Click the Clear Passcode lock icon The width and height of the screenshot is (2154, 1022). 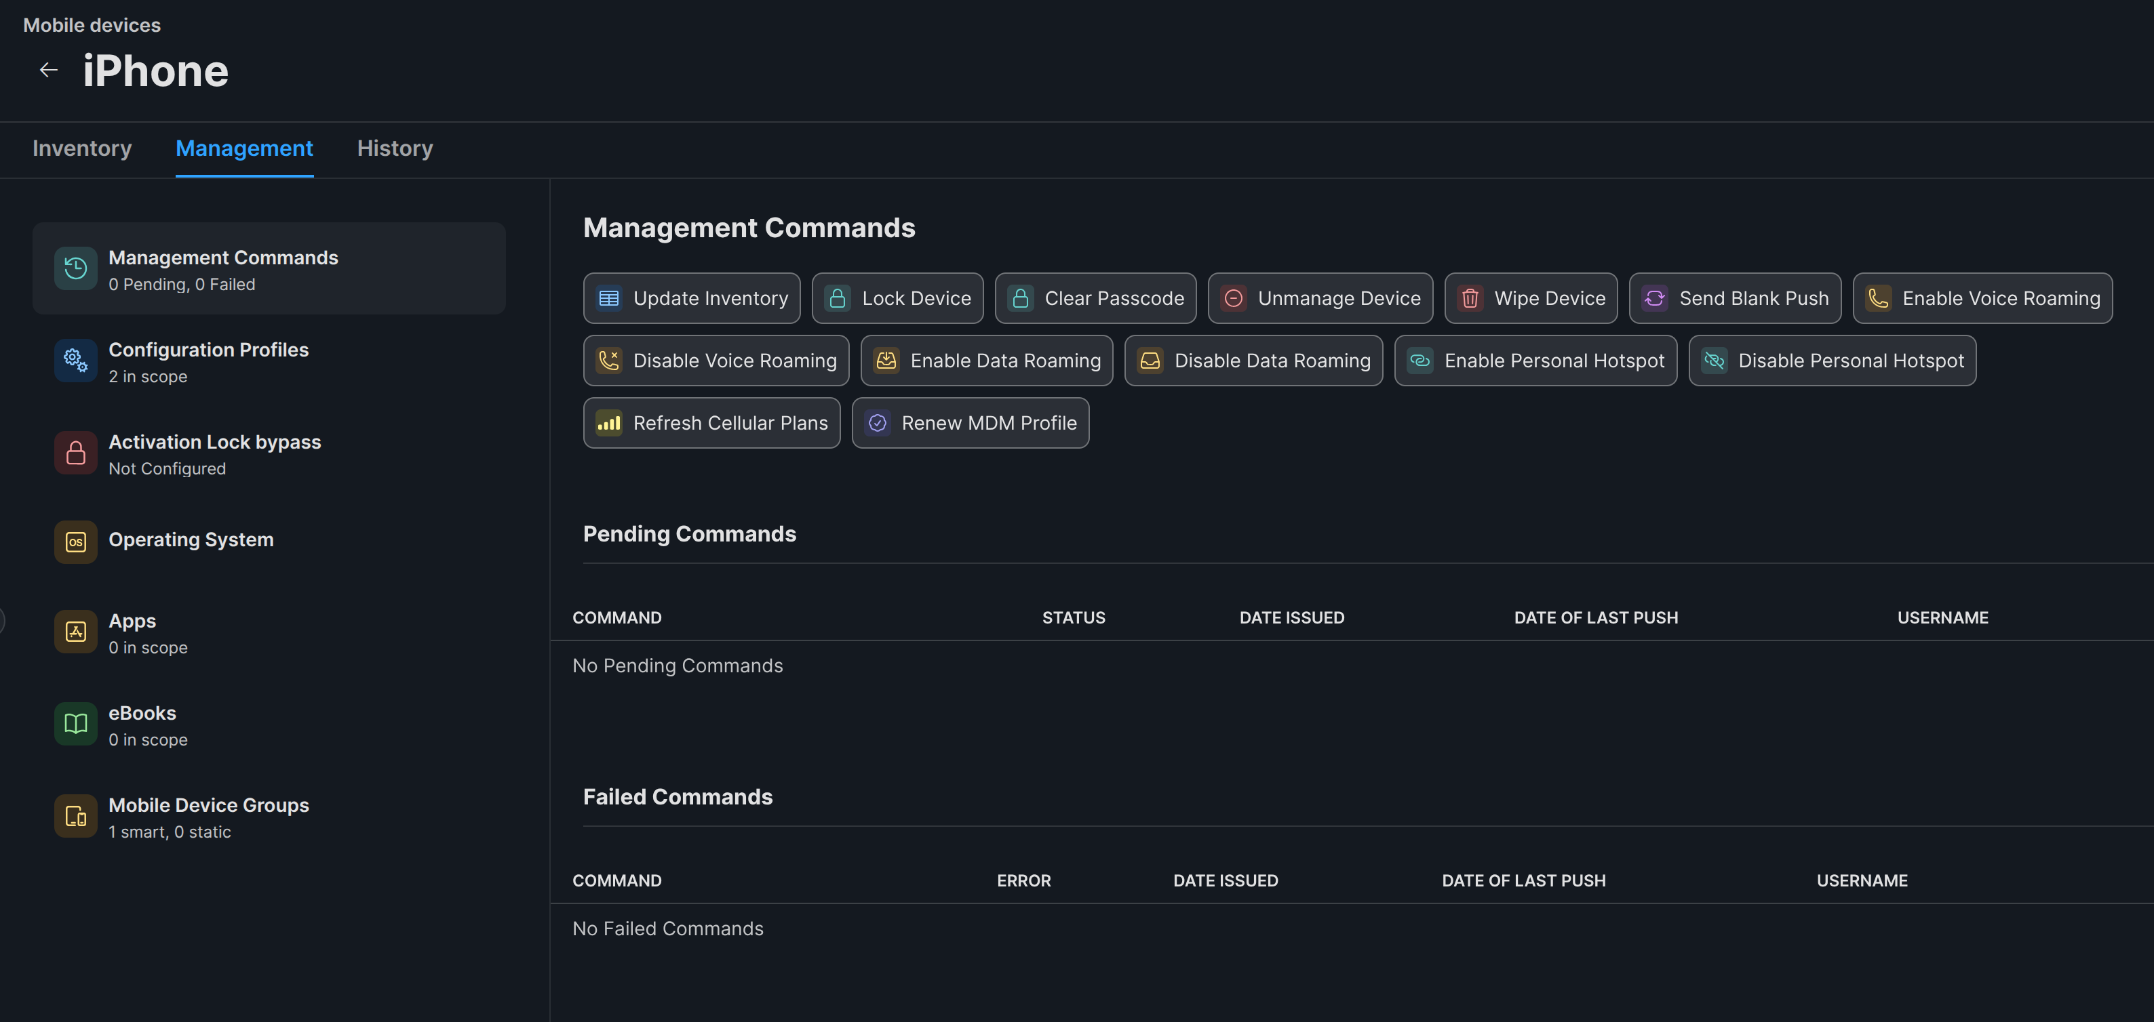1020,298
